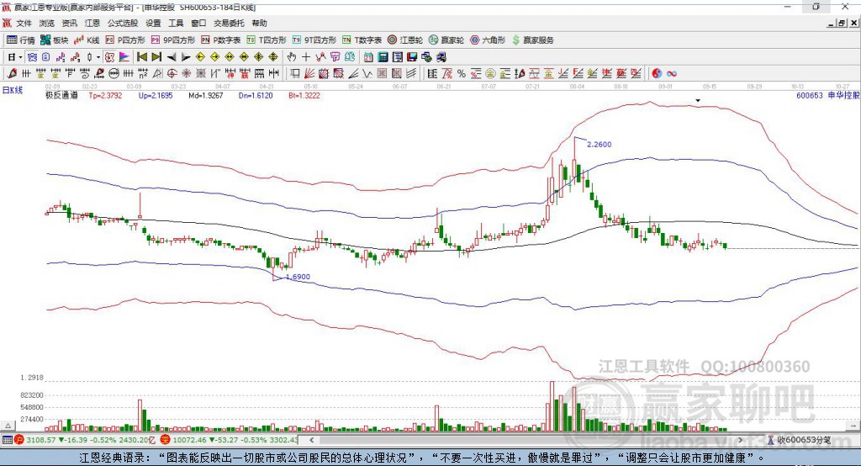Image resolution: width=861 pixels, height=466 pixels.
Task: Click the last yellow diamond arrow icon
Action: click(x=273, y=57)
